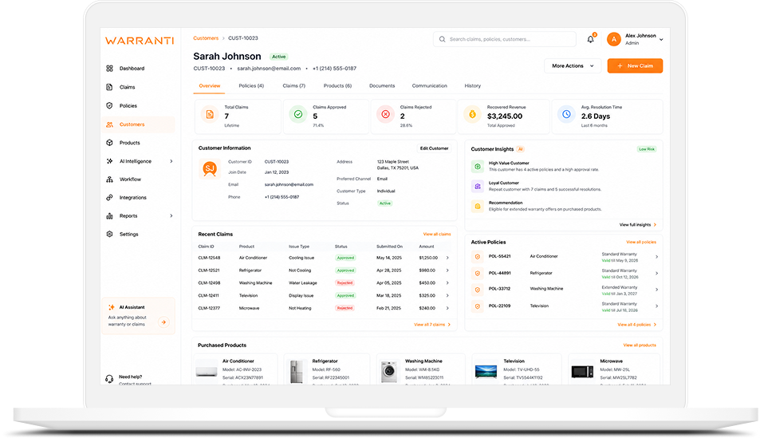Expand the AI Intelligence submenu chevron
The width and height of the screenshot is (760, 438).
coord(171,161)
